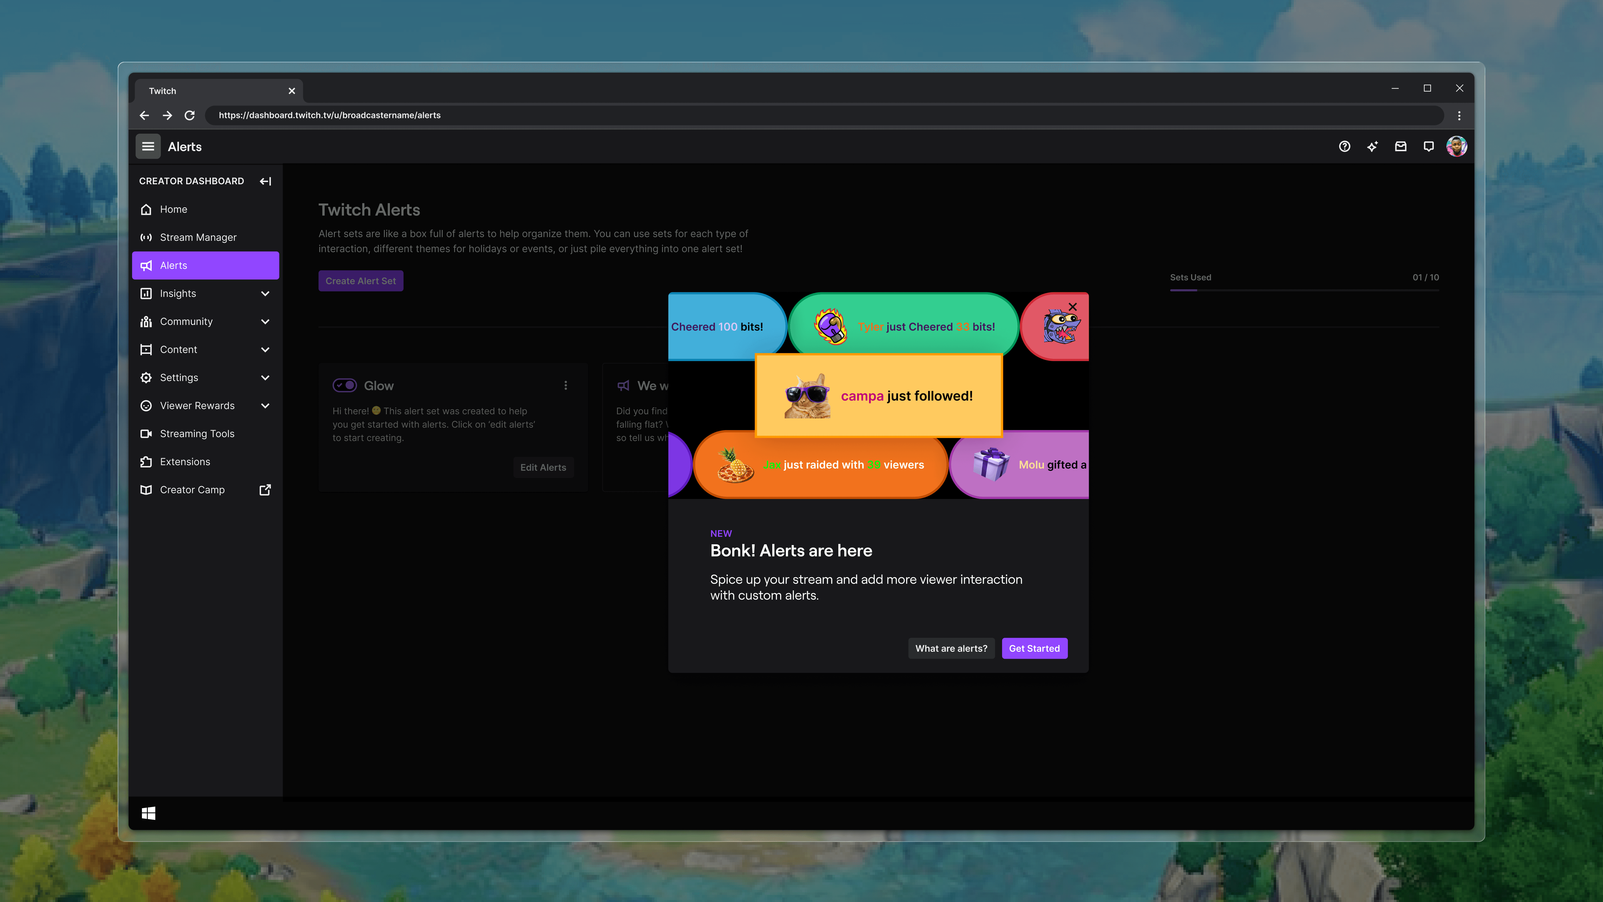The height and width of the screenshot is (902, 1603).
Task: Open Stream Manager in the sidebar
Action: pos(198,237)
